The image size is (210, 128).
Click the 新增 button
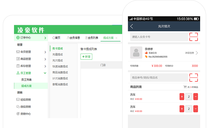[x=86, y=57]
